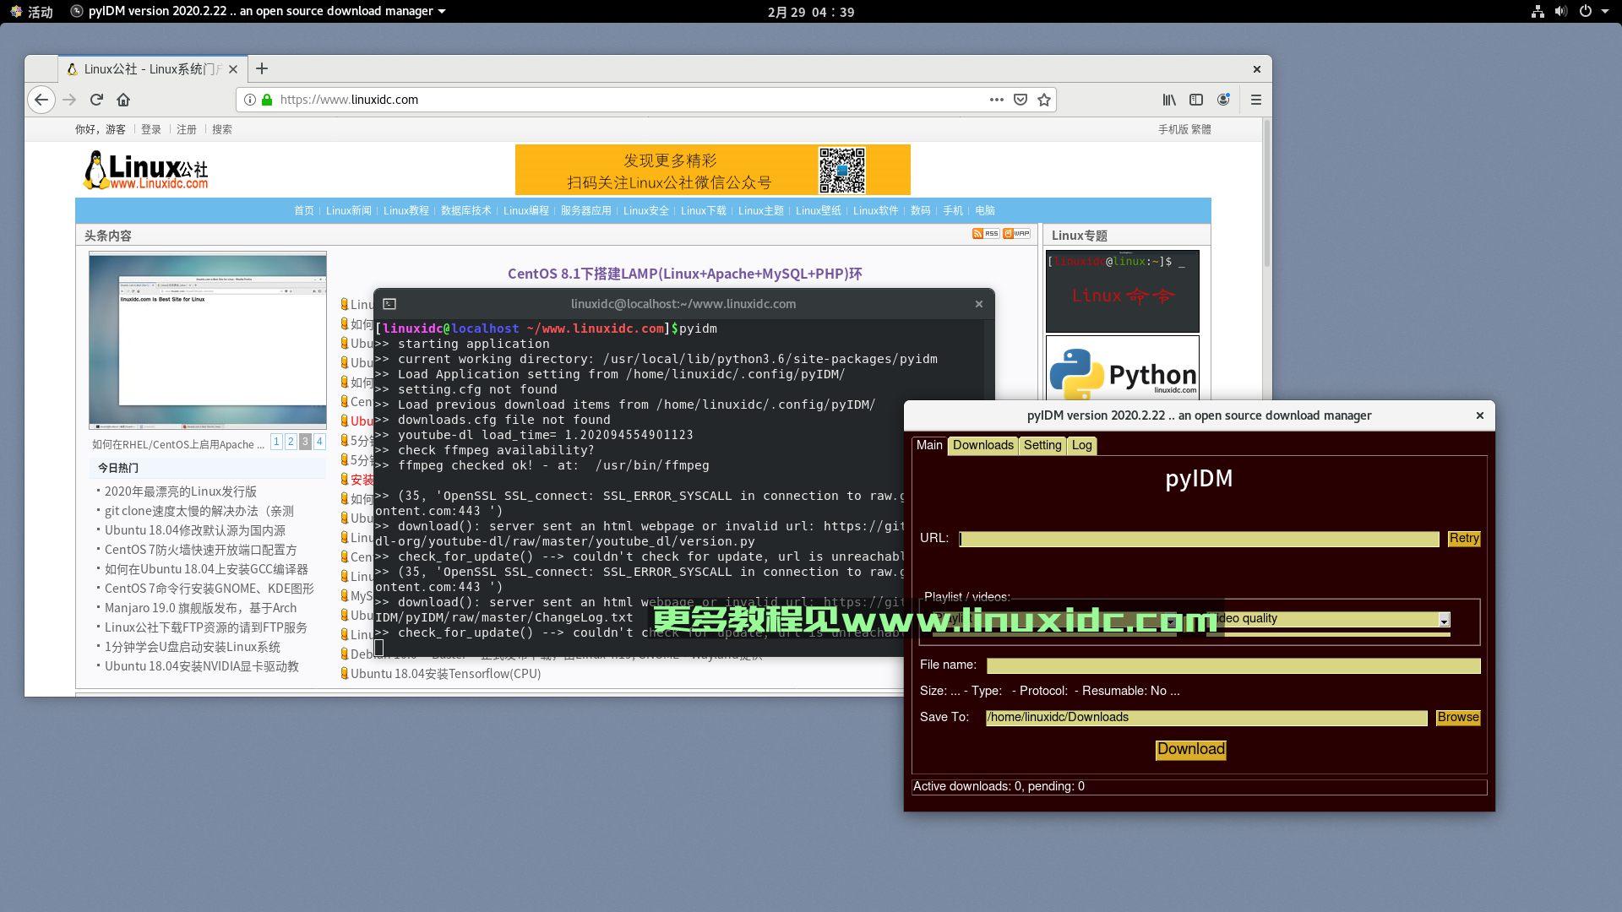This screenshot has height=912, width=1622.
Task: Open 2020年最漂亮的Linux发行版 article
Action: [x=181, y=491]
